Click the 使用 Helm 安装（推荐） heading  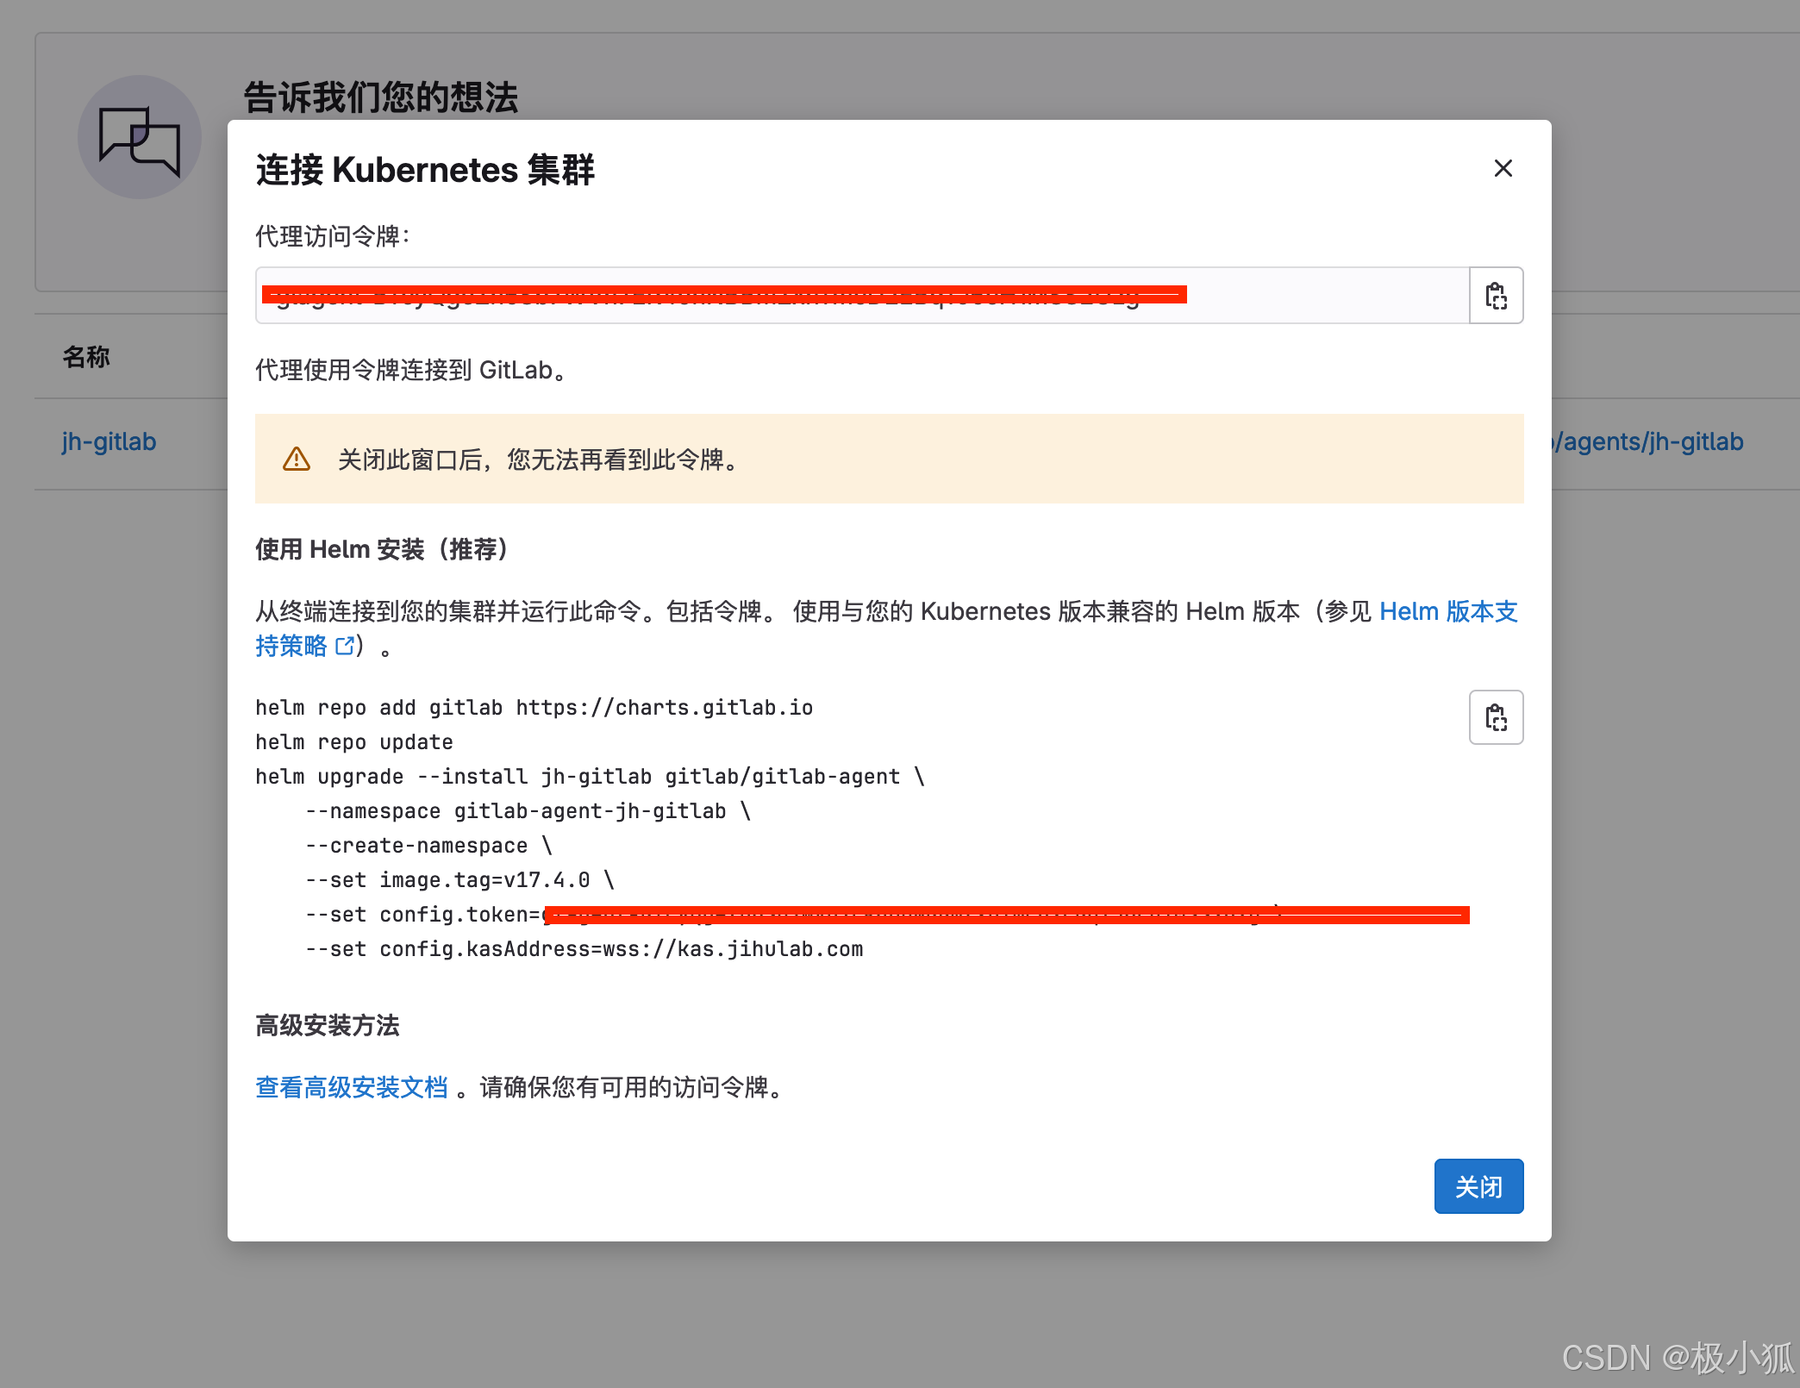pyautogui.click(x=384, y=549)
